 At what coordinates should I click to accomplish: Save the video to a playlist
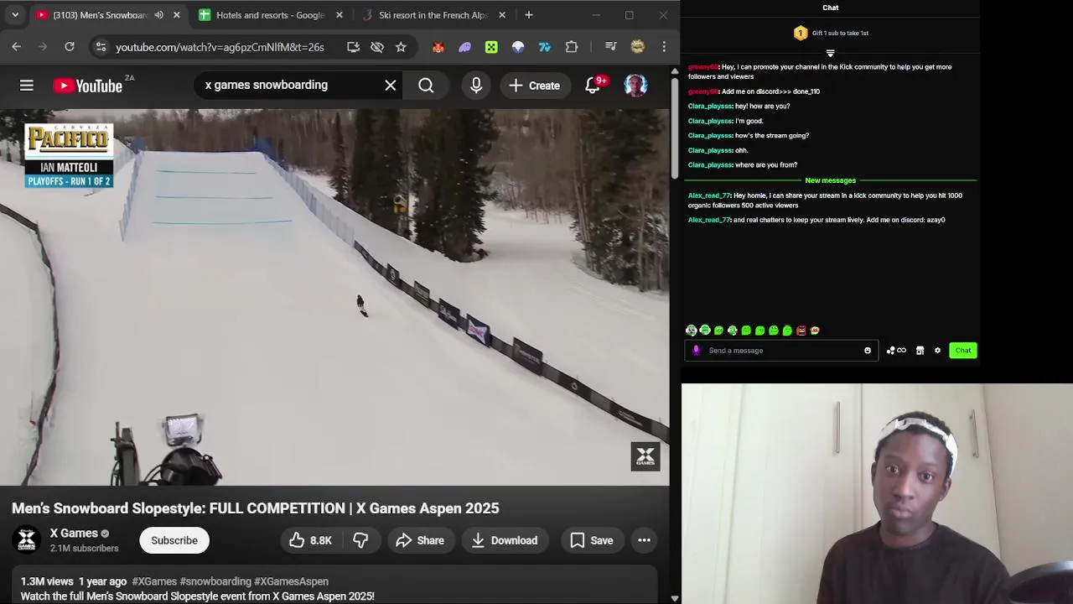tap(592, 540)
